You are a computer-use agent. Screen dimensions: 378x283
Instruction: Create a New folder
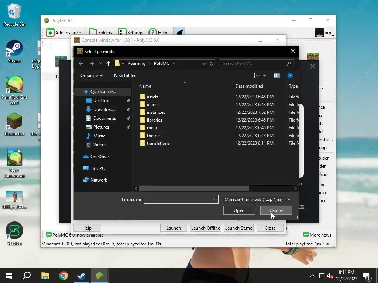pos(125,76)
